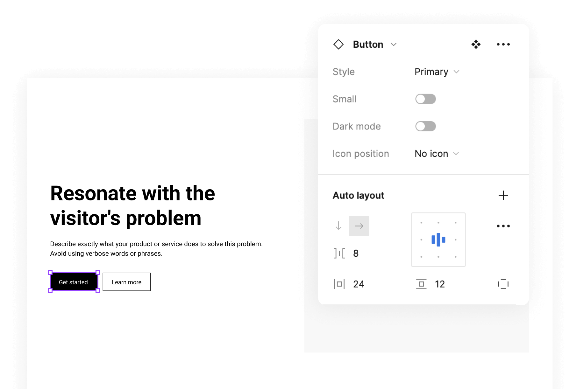Open the Icon position dropdown

tap(437, 154)
